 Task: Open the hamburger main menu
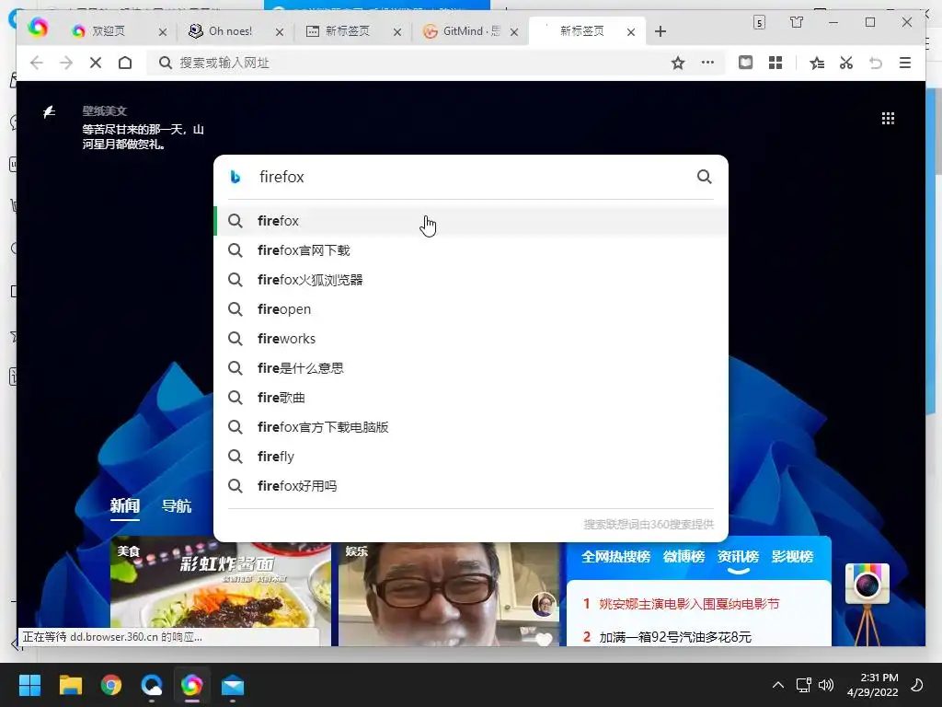click(x=905, y=63)
